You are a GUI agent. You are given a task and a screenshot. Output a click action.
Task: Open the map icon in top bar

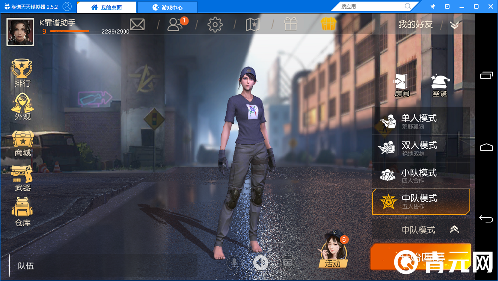(252, 25)
